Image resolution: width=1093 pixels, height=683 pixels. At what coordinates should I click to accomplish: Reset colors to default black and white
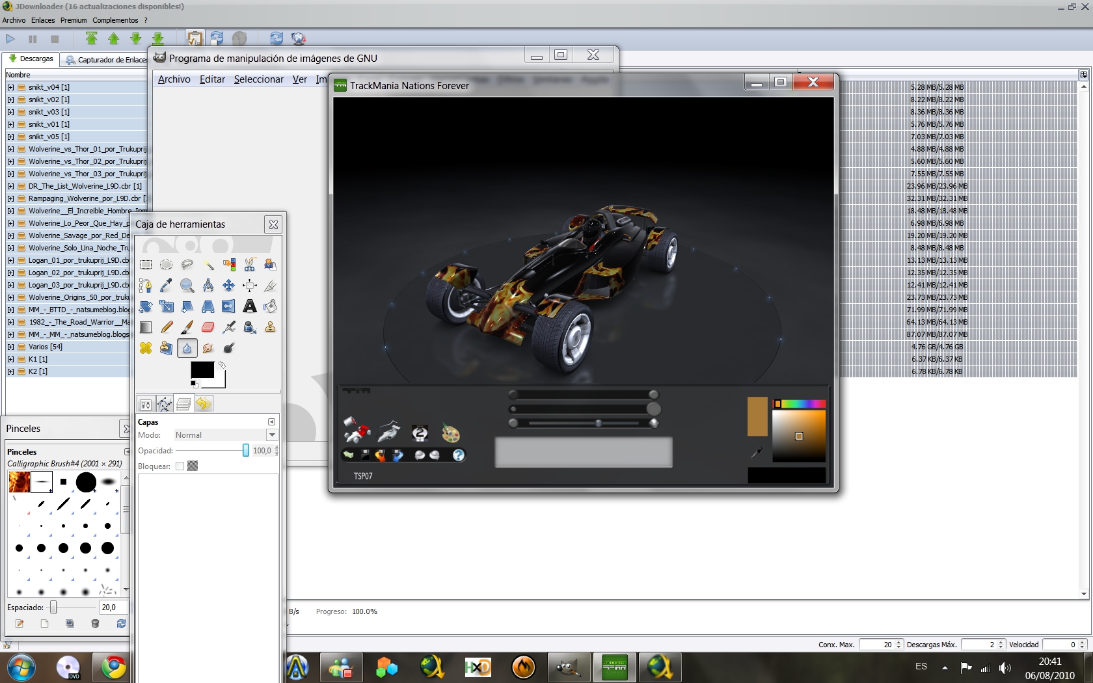(194, 384)
